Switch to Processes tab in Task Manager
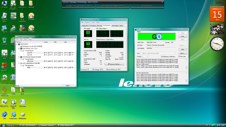This screenshot has width=226, height=127. pos(93,26)
